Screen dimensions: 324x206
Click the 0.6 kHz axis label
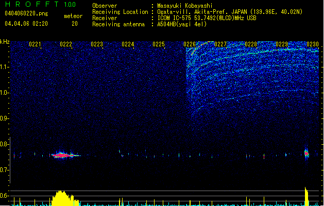5,196
